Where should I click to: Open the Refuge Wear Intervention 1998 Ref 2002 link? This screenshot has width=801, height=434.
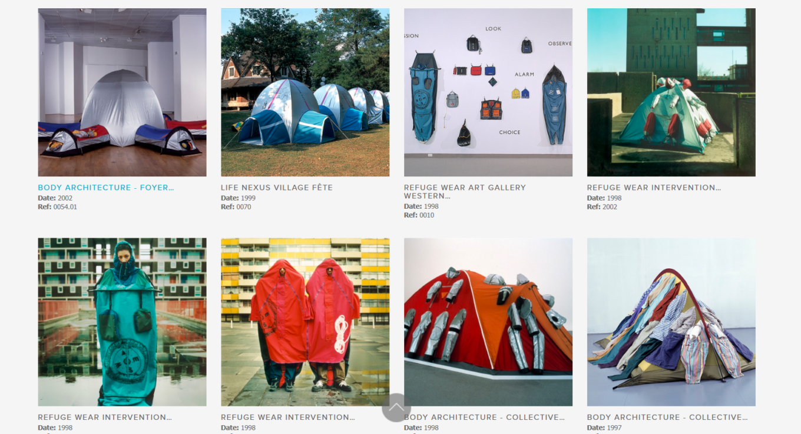(x=654, y=188)
